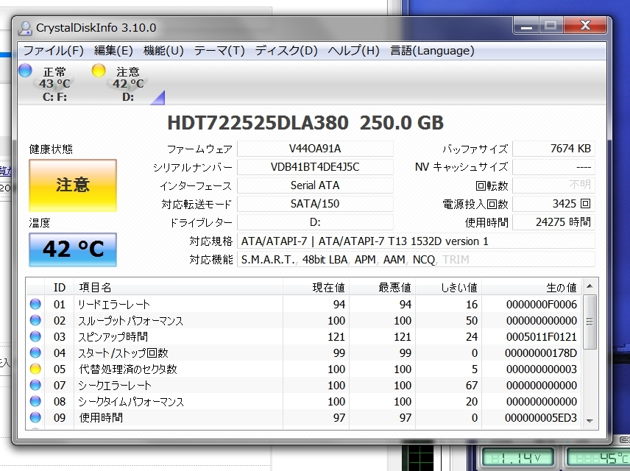
Task: Click the yellow 注意 health status button
Action: 73,185
